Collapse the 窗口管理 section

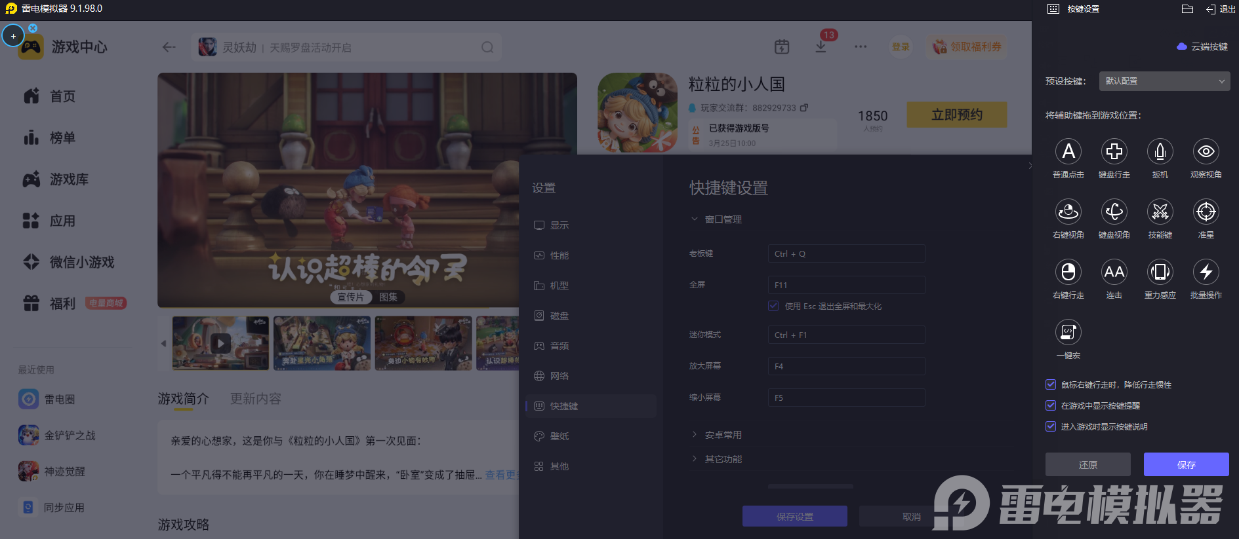click(695, 219)
